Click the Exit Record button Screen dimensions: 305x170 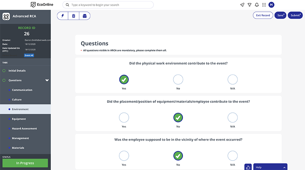tap(263, 15)
